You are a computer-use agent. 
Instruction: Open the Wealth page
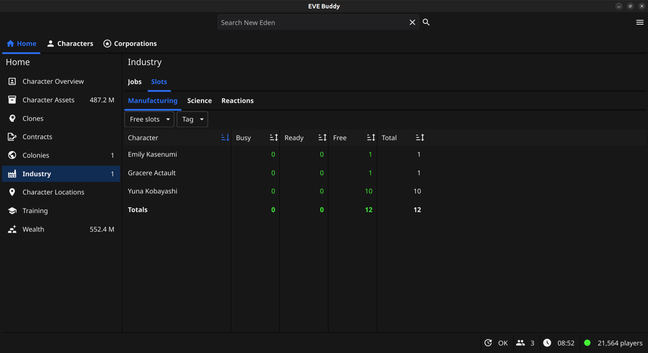pyautogui.click(x=61, y=229)
